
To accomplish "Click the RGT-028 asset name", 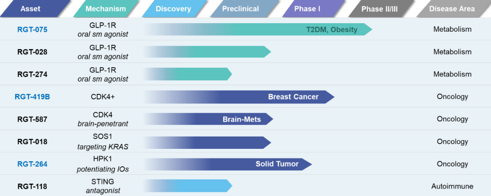I will (32, 52).
